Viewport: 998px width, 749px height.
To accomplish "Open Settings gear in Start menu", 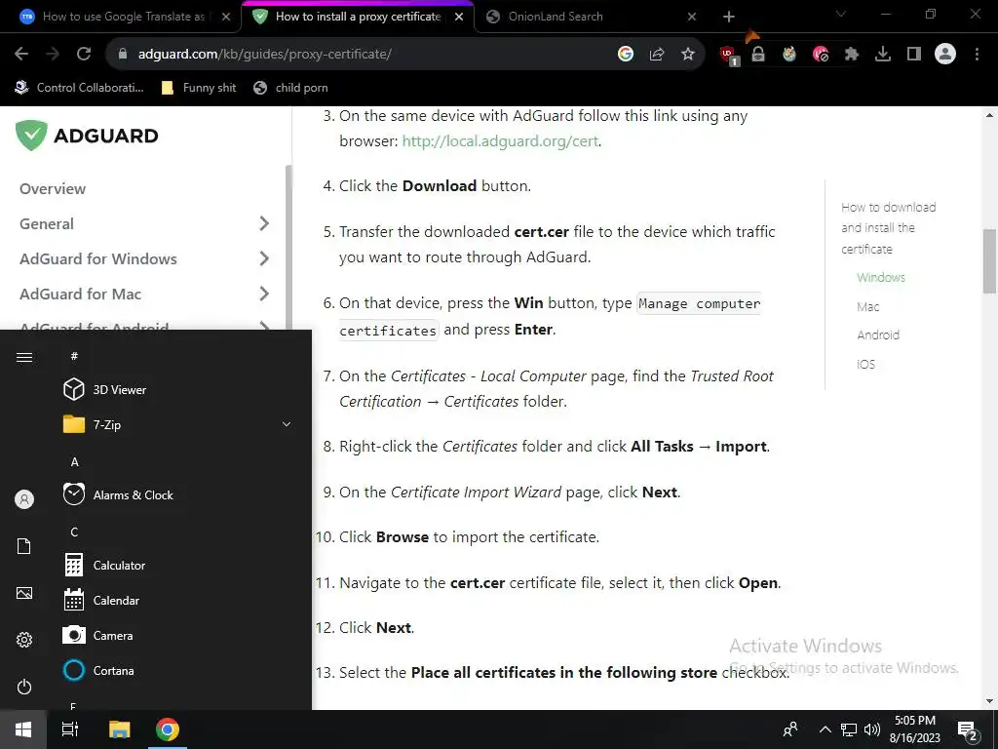I will click(24, 640).
